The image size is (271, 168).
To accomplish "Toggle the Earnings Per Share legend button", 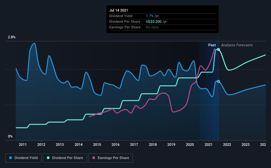I will click(x=111, y=158).
